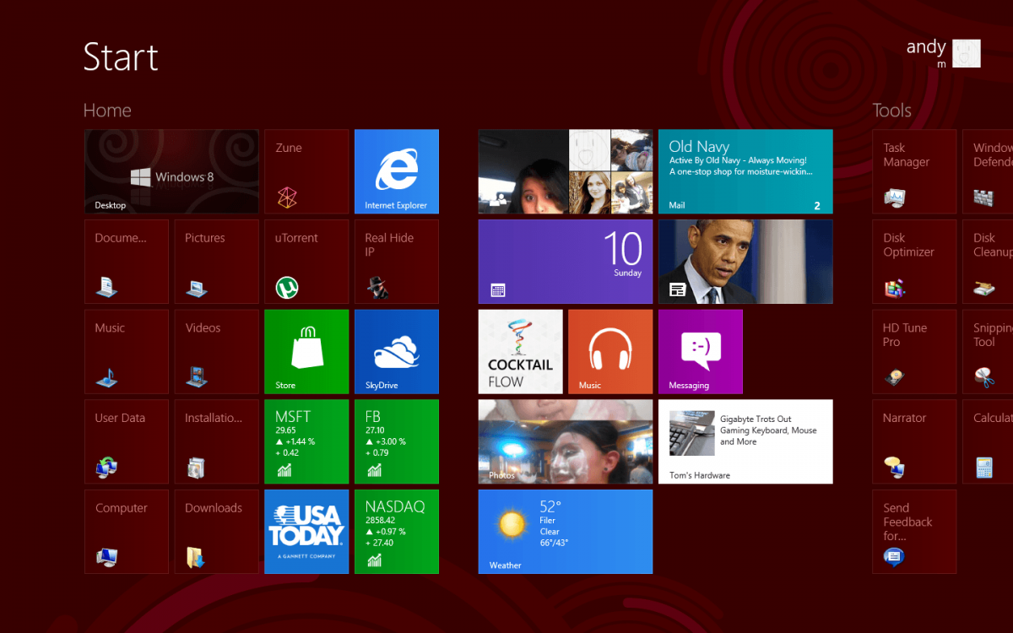Open the Windows Store tile
Viewport: 1013px width, 633px height.
point(306,351)
